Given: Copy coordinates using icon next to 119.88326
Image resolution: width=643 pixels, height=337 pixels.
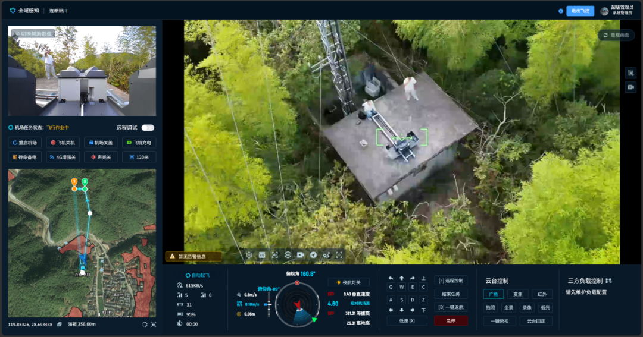Looking at the screenshot, I should [60, 324].
